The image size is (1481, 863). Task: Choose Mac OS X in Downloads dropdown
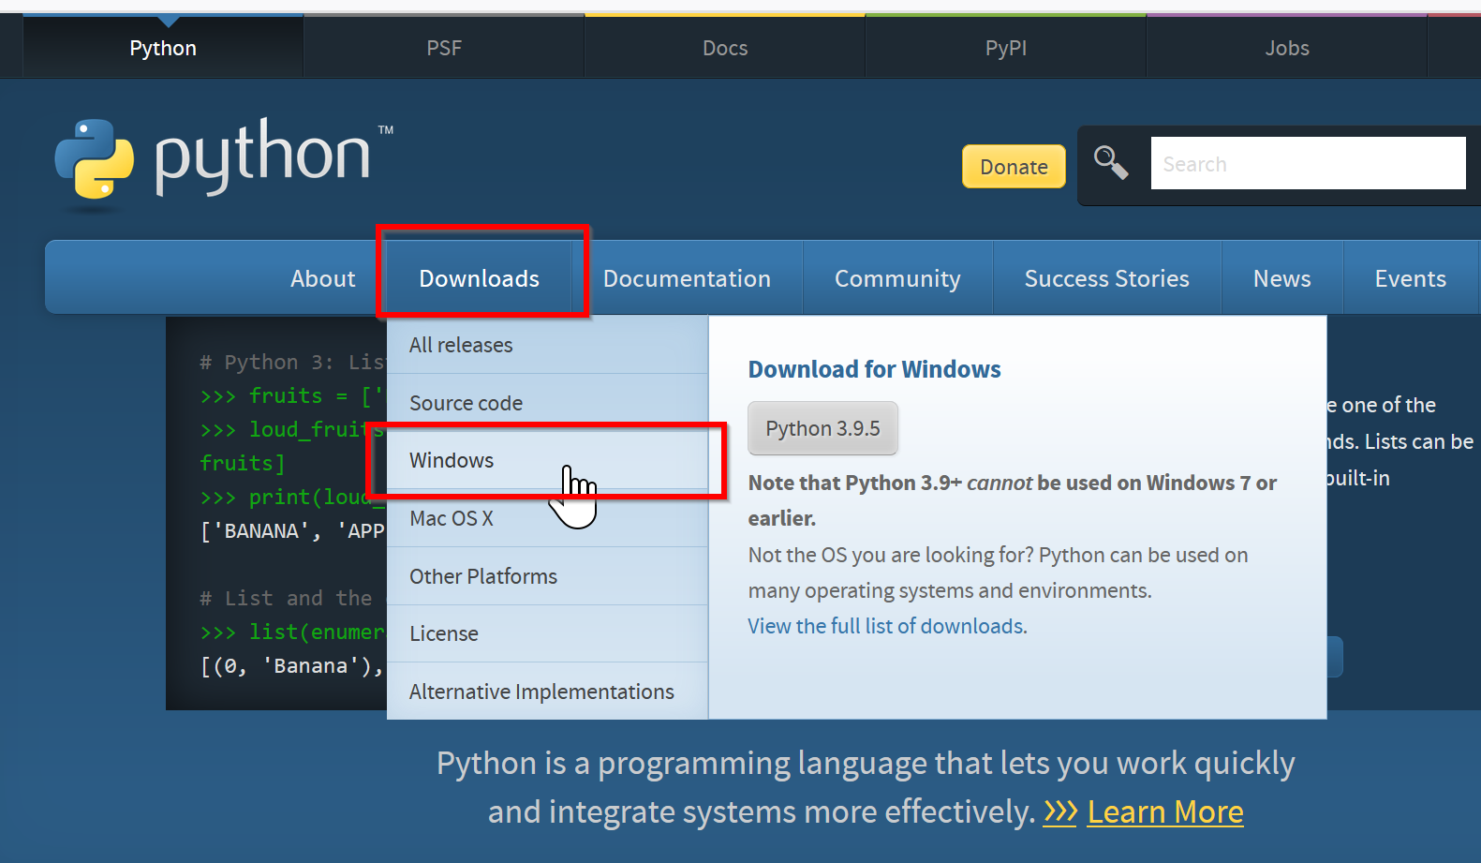tap(547, 518)
